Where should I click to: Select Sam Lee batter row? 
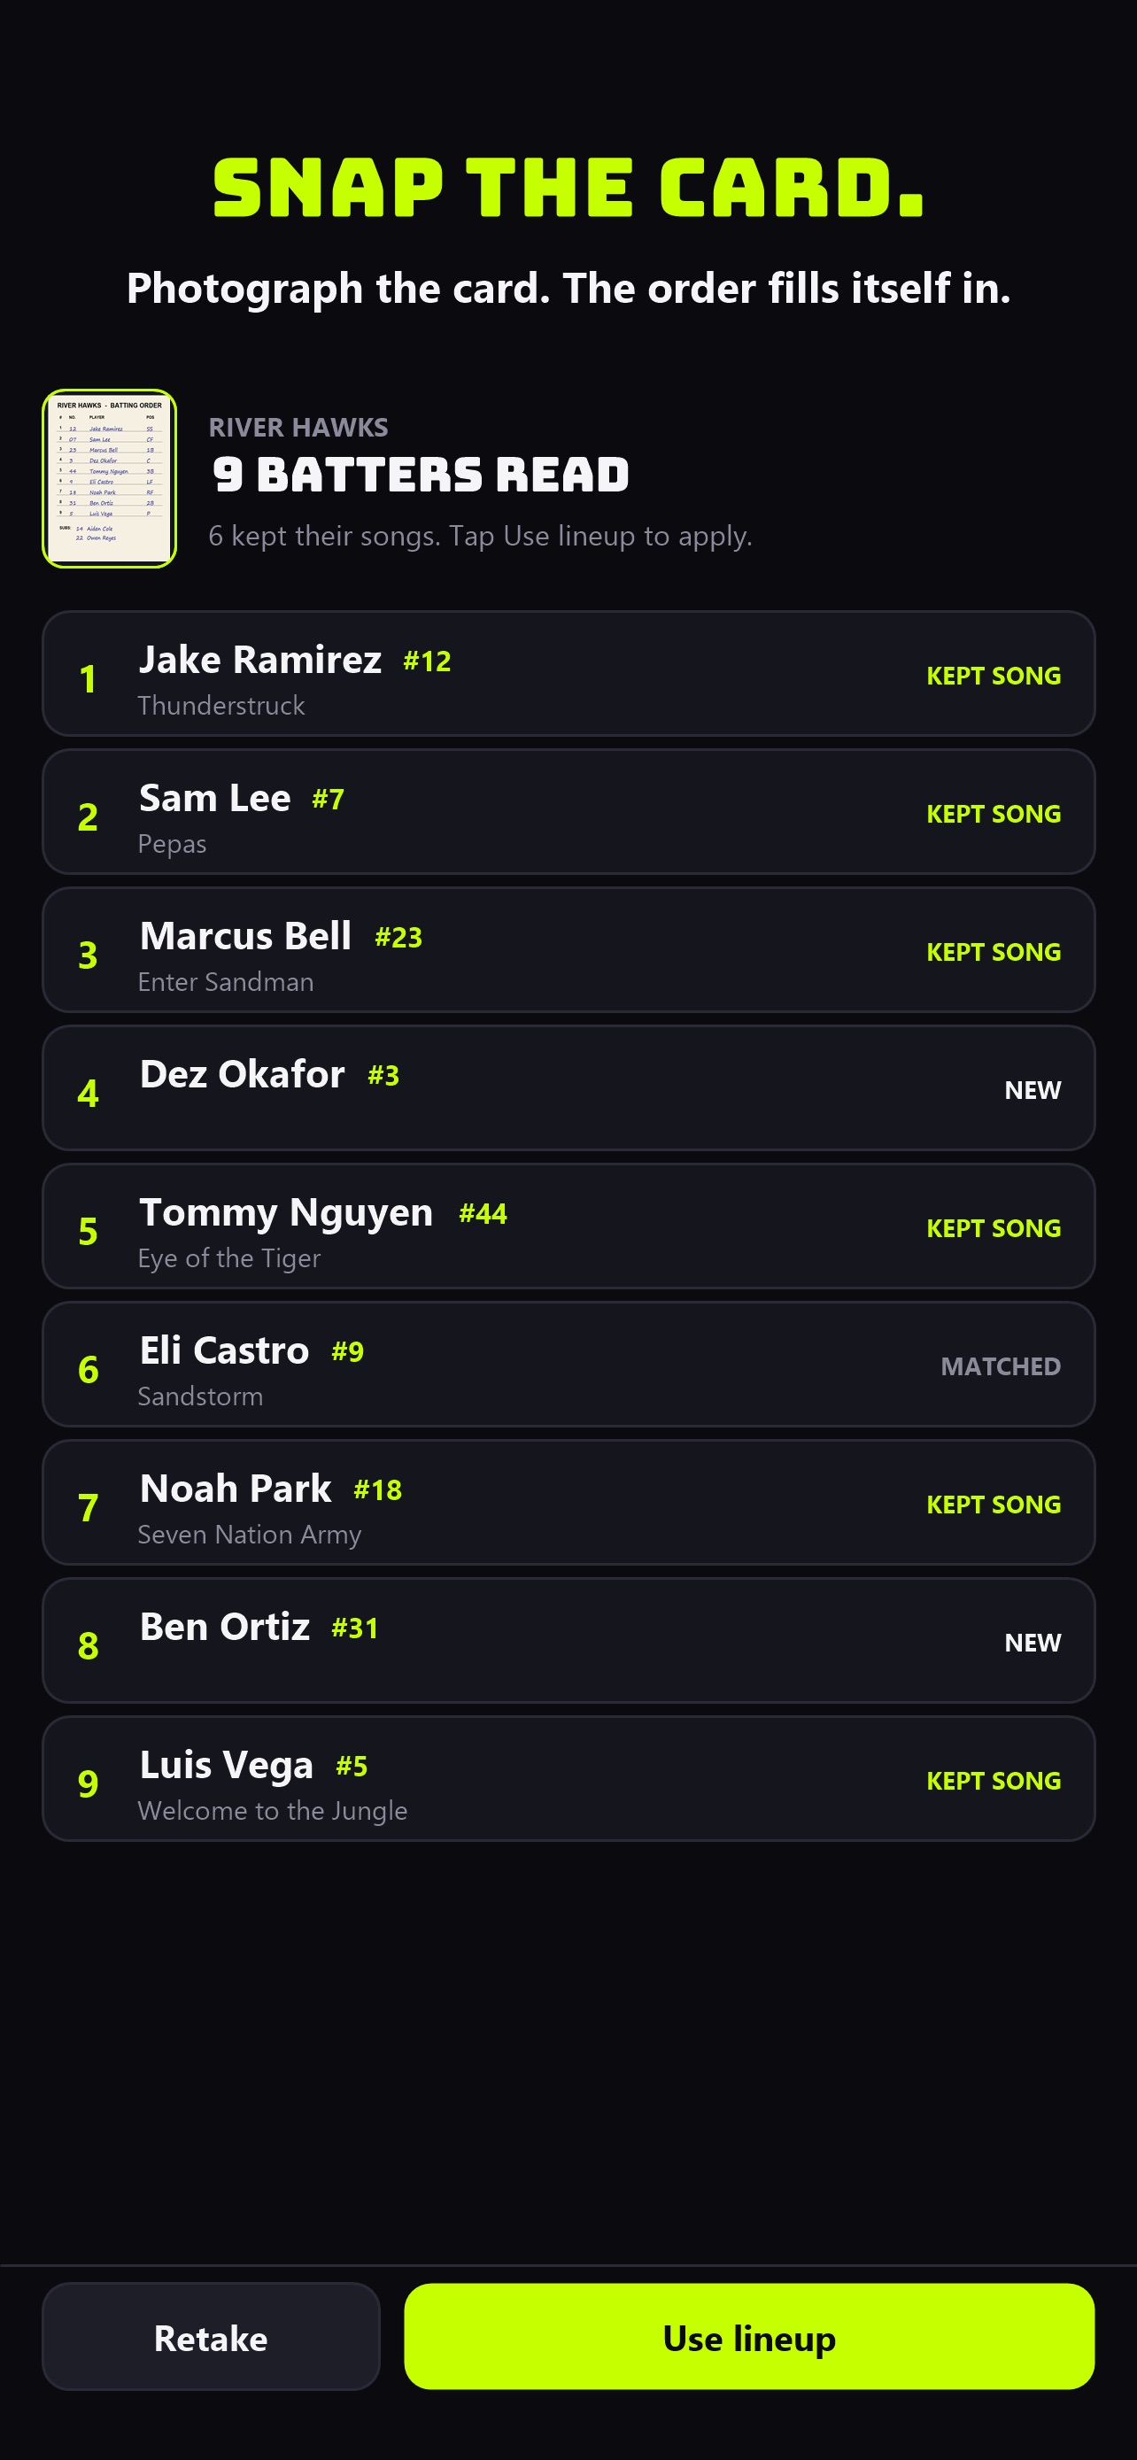[x=568, y=812]
